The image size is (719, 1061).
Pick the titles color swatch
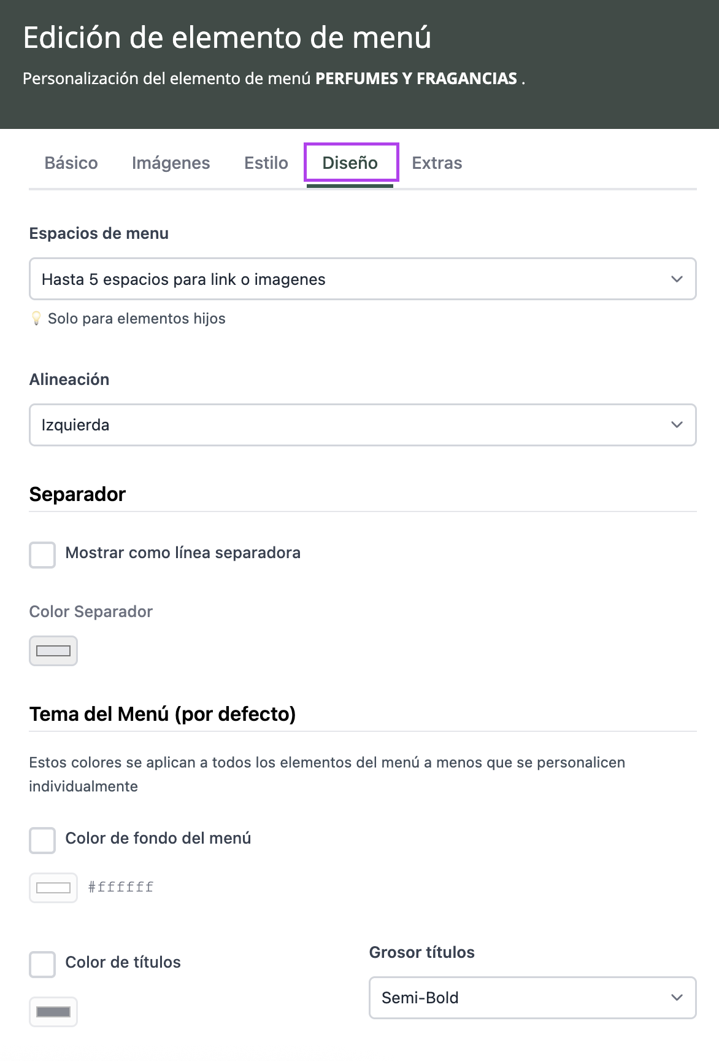tap(53, 1012)
